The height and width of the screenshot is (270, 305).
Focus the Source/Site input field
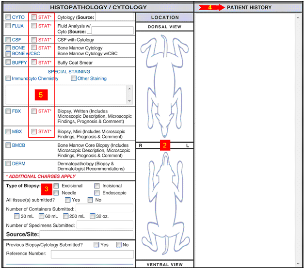pyautogui.click(x=86, y=234)
